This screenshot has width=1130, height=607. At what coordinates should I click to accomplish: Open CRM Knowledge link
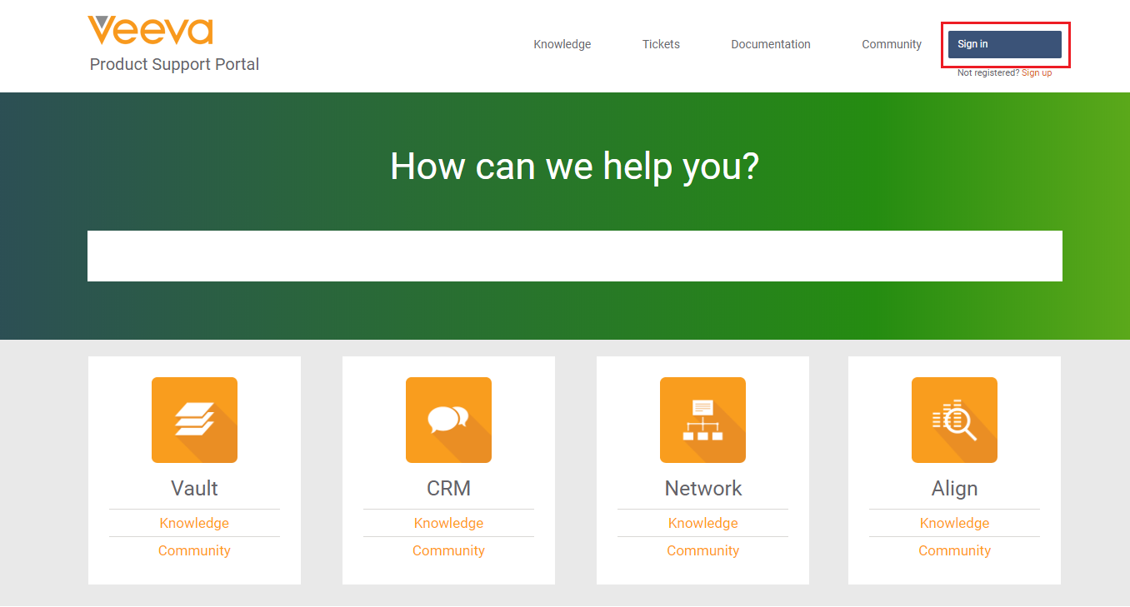coord(448,523)
